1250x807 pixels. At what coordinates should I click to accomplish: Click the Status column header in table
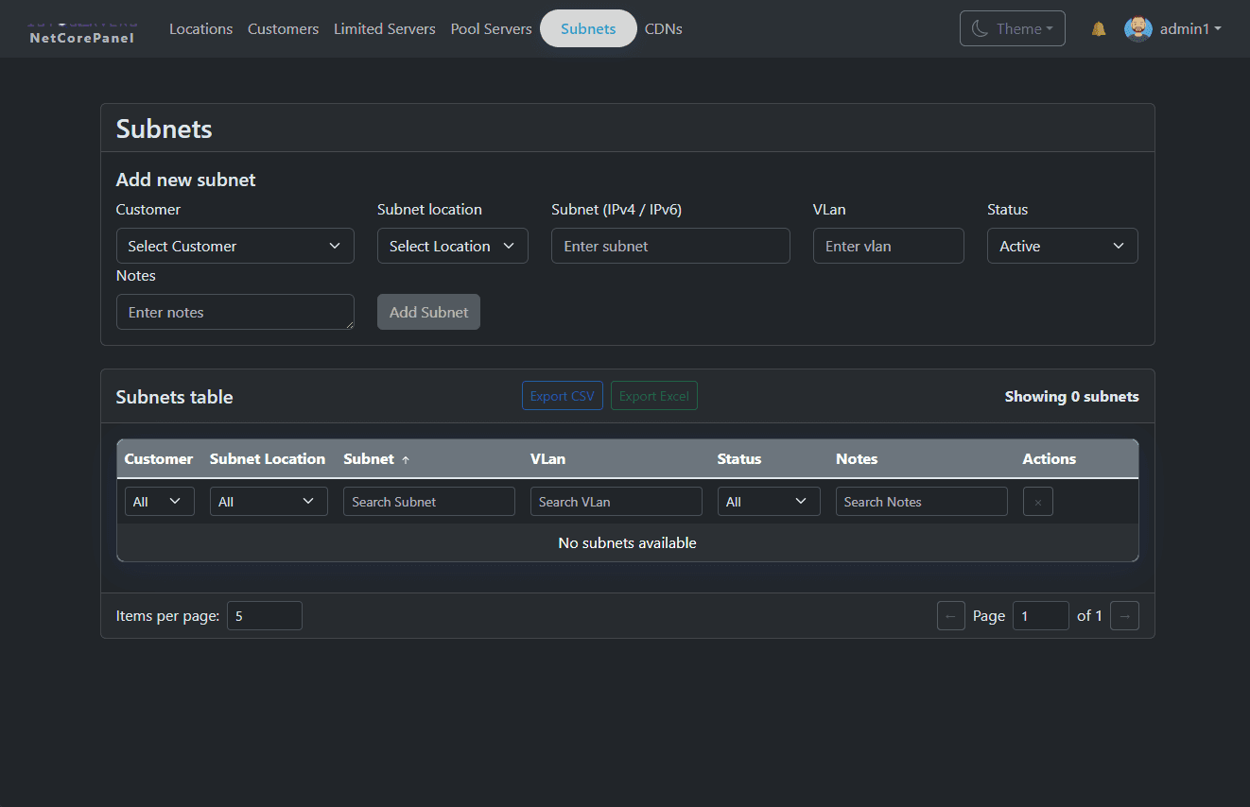coord(739,459)
